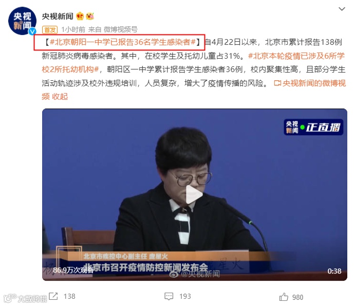Click the repost share icon
Viewport: 355px width, 306px height.
coord(53,296)
